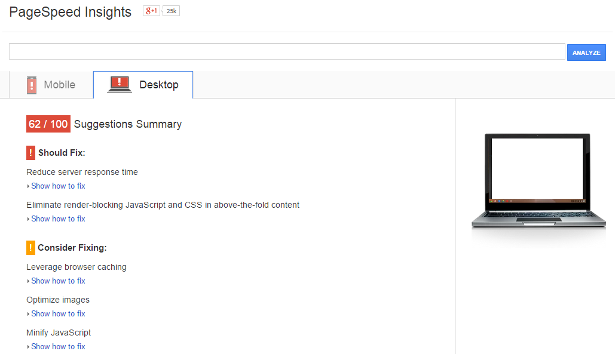
Task: Click the orange Consider Fixing exclamation icon
Action: coord(30,248)
